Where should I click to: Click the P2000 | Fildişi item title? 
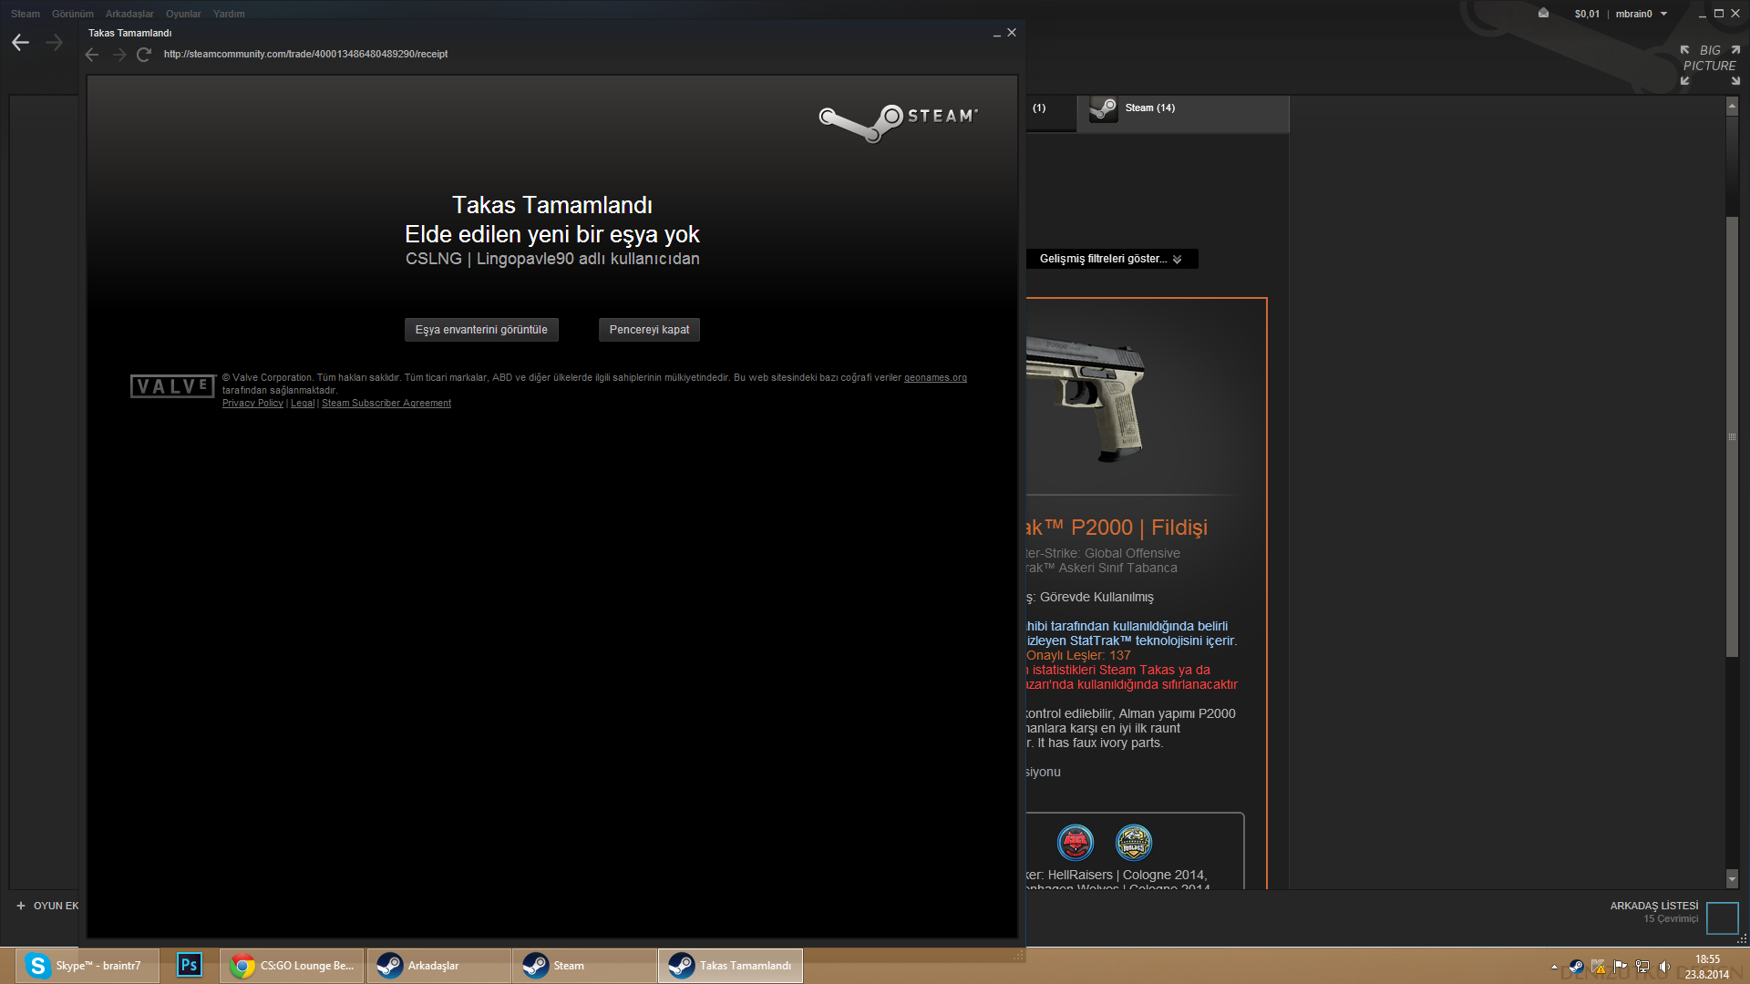click(1117, 528)
